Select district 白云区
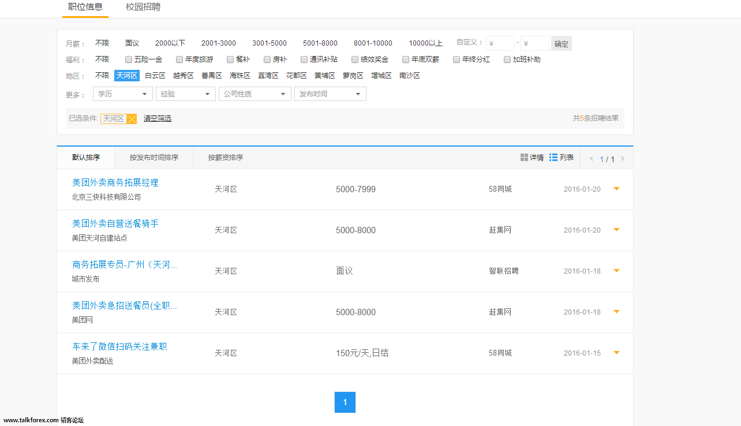Viewport: 741px width, 426px height. pos(155,76)
